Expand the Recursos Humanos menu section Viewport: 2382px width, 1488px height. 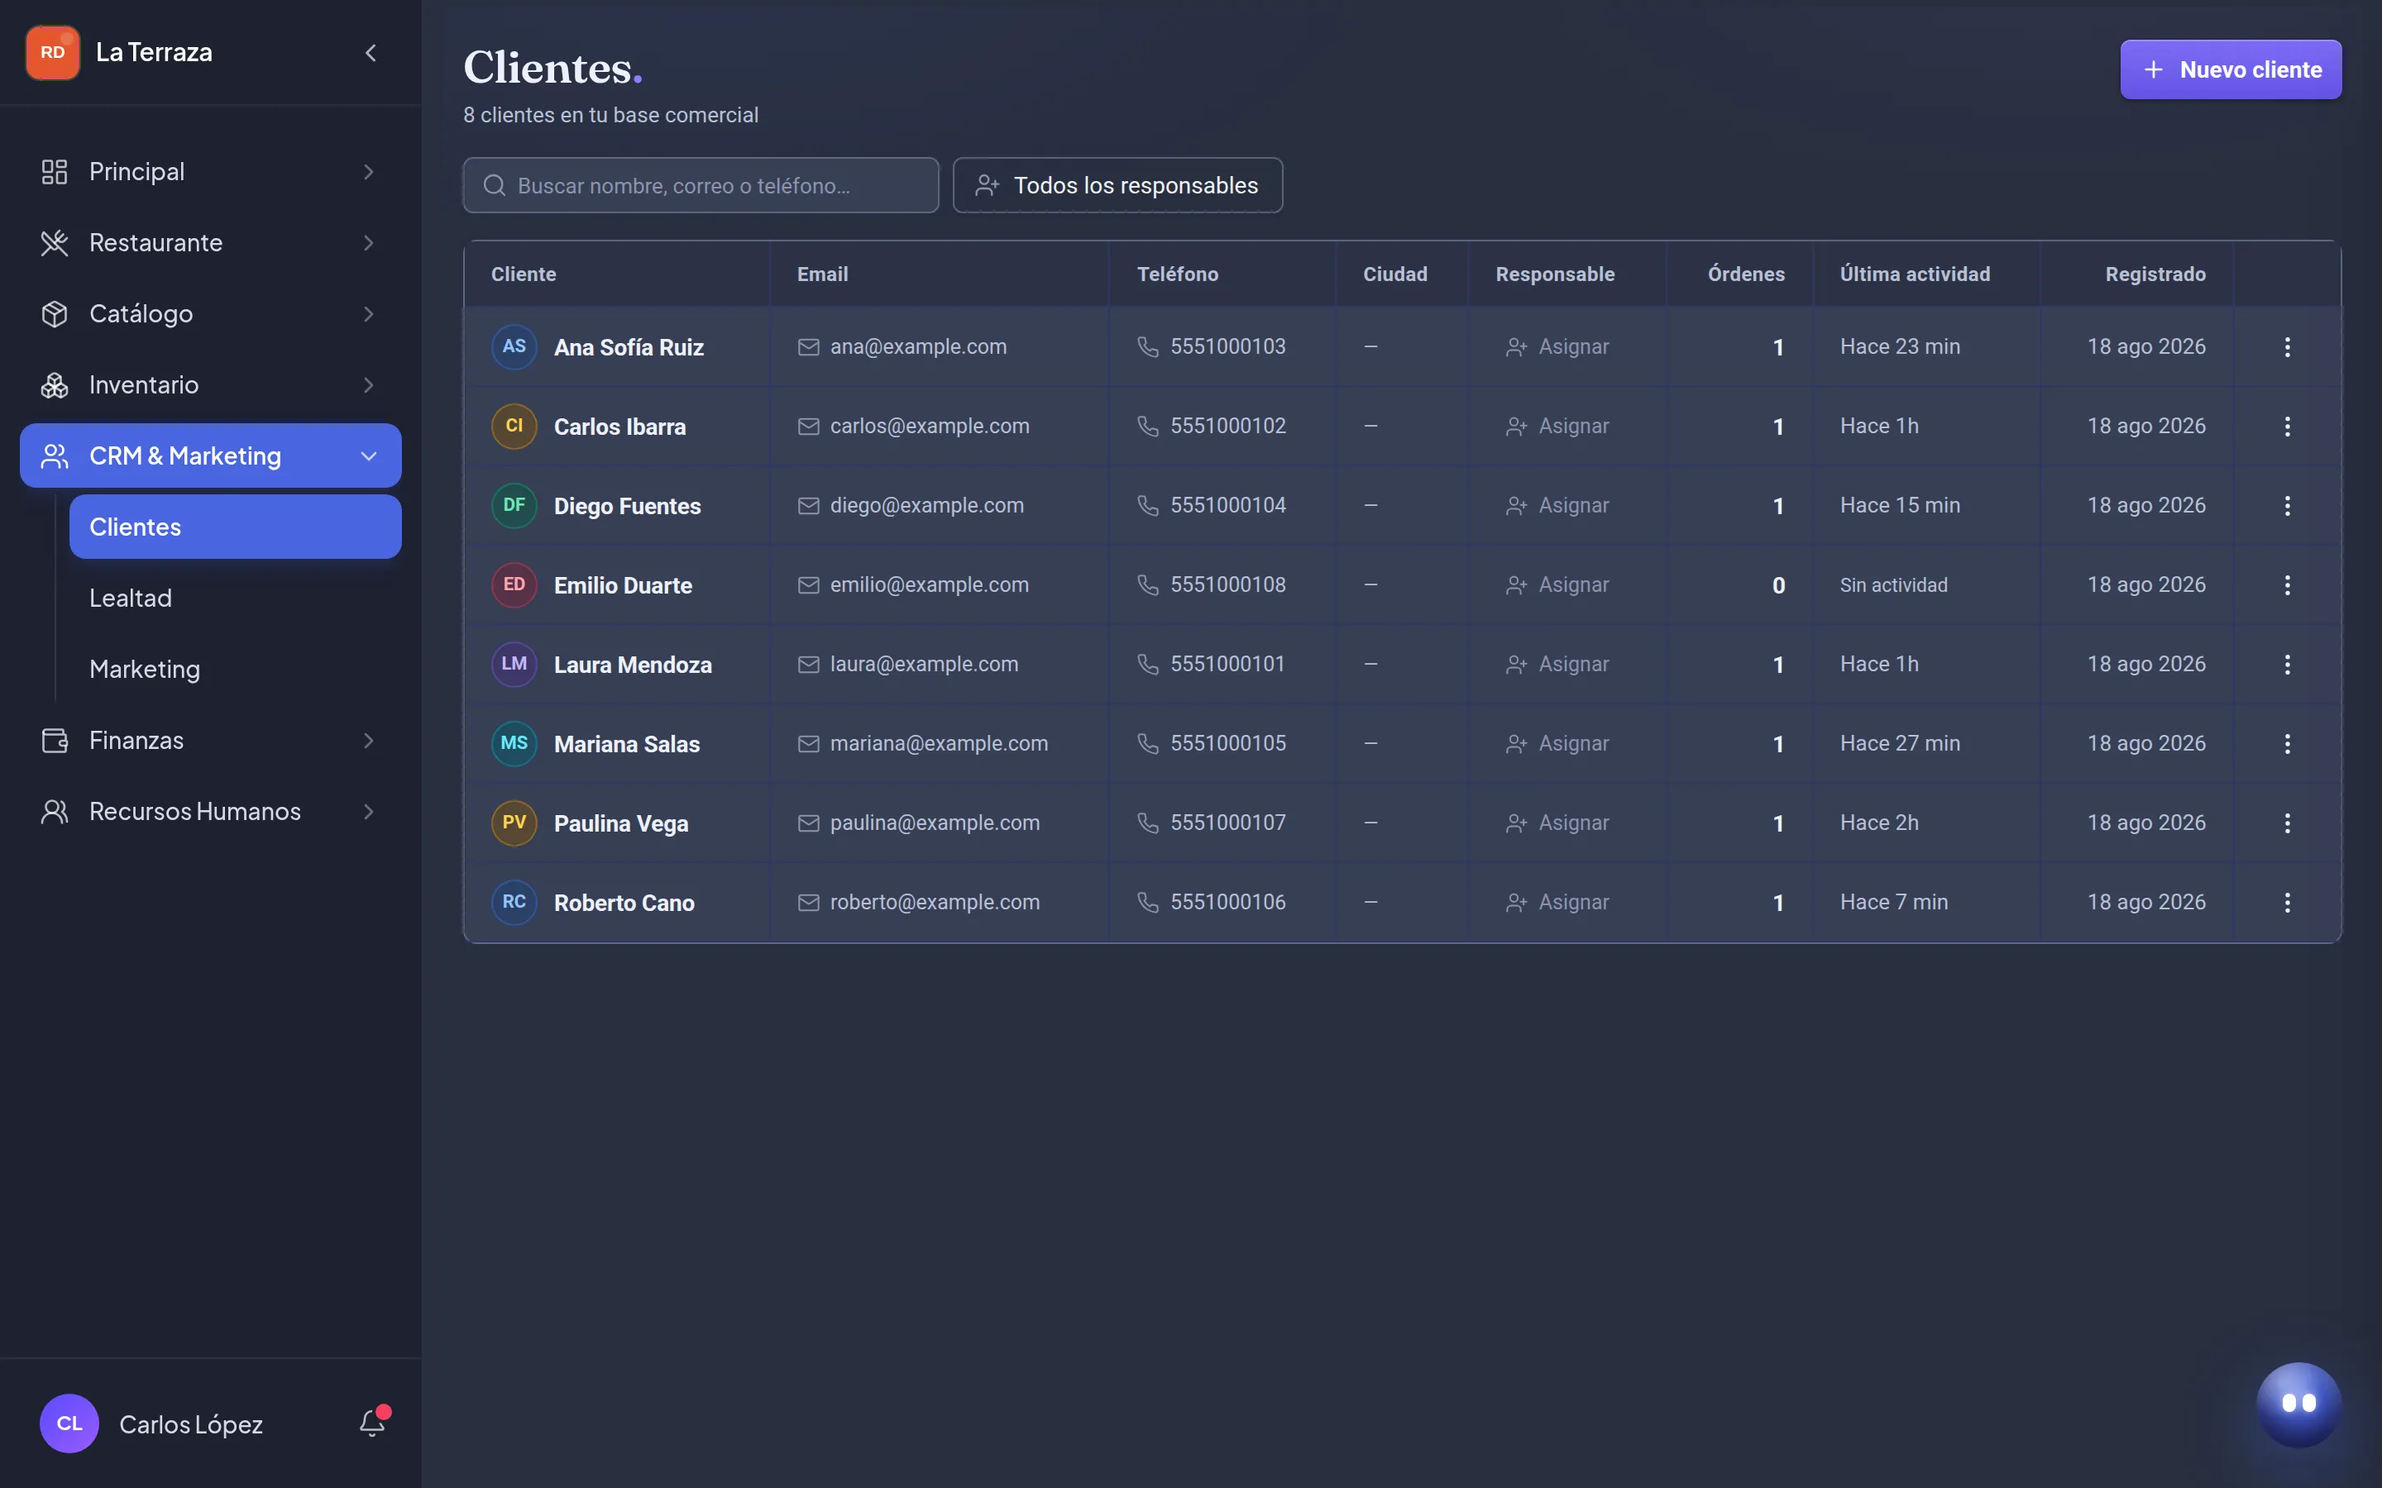click(x=211, y=812)
